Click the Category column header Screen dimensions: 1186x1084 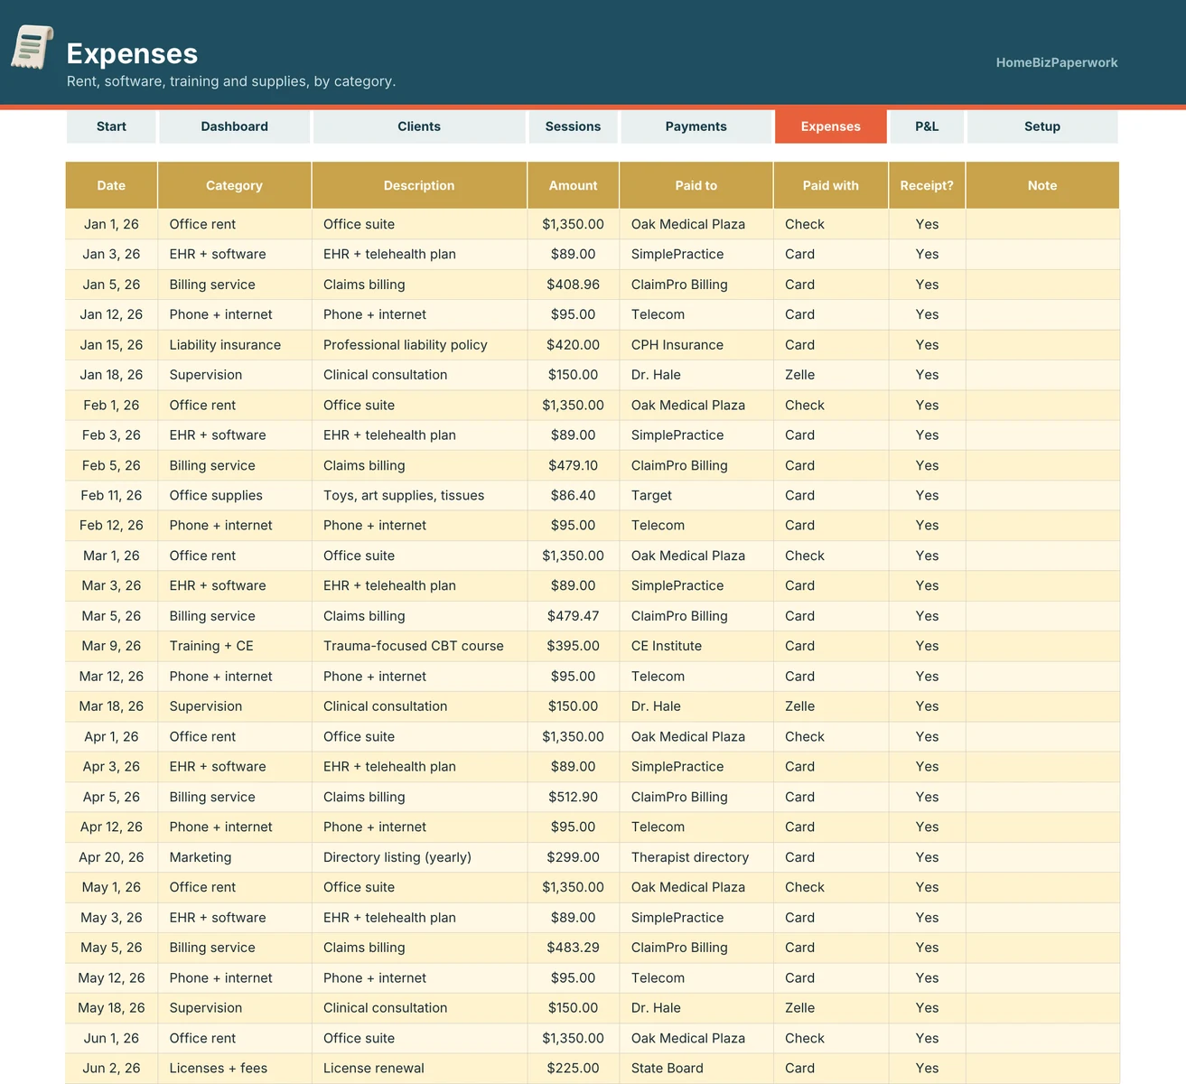pyautogui.click(x=234, y=185)
